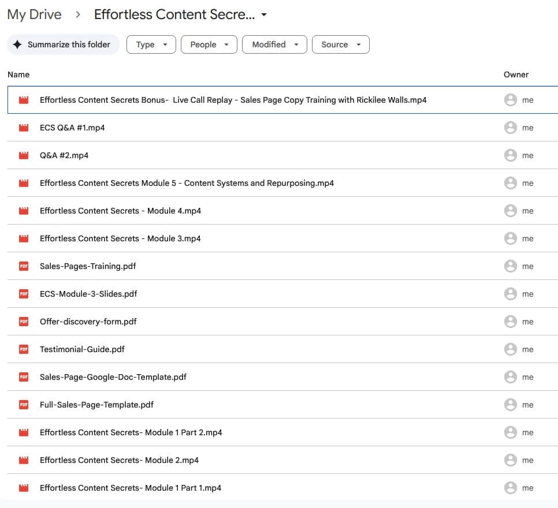Select Module 5 Content Systems and Repurposing video
The image size is (558, 508).
pyautogui.click(x=187, y=183)
